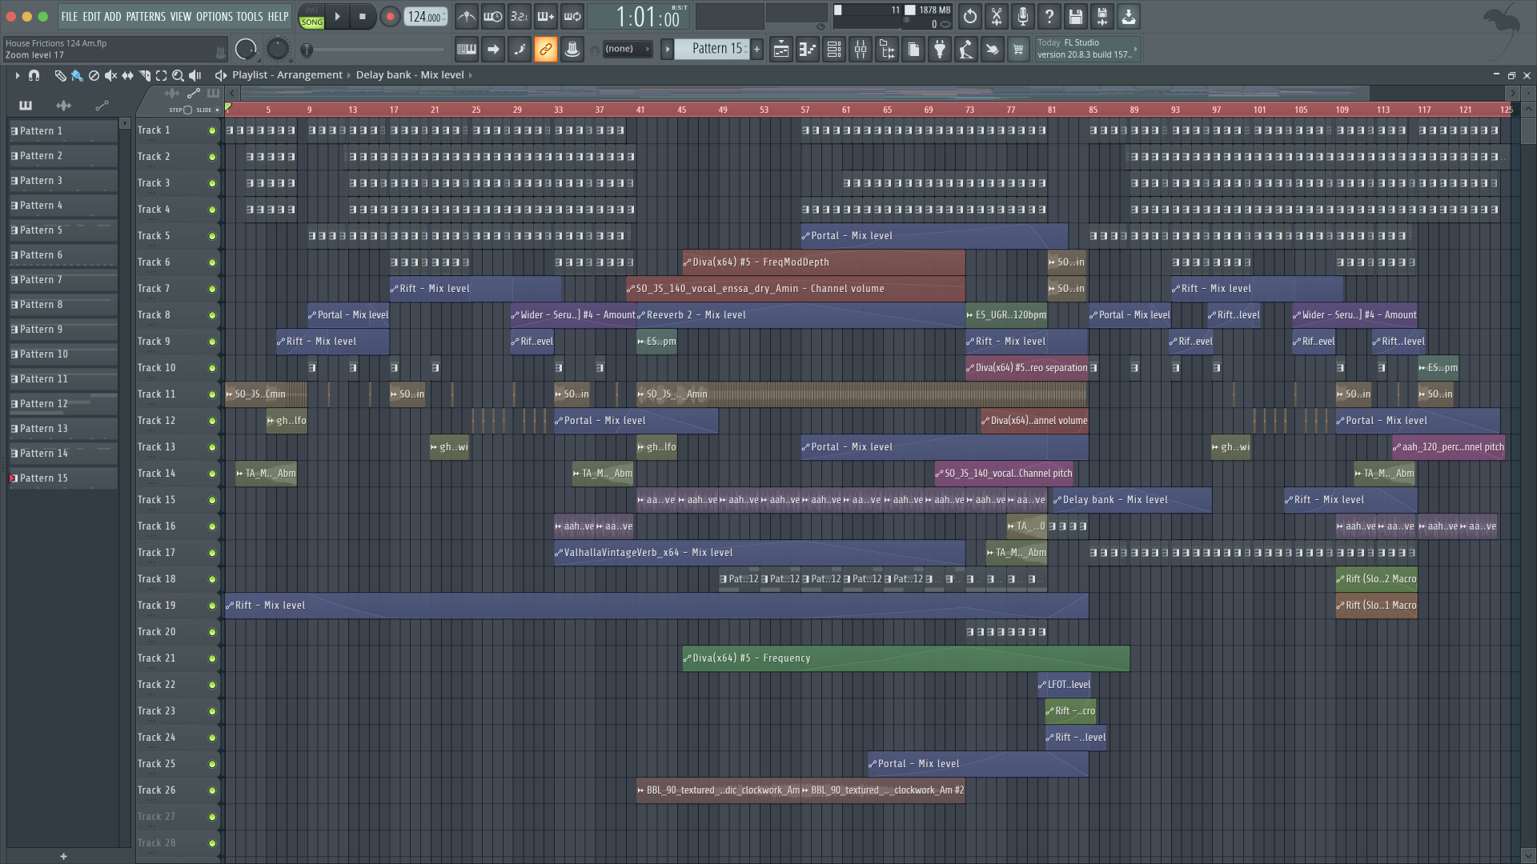The width and height of the screenshot is (1537, 864).
Task: Toggle the countdown before recording icon
Action: click(x=520, y=16)
